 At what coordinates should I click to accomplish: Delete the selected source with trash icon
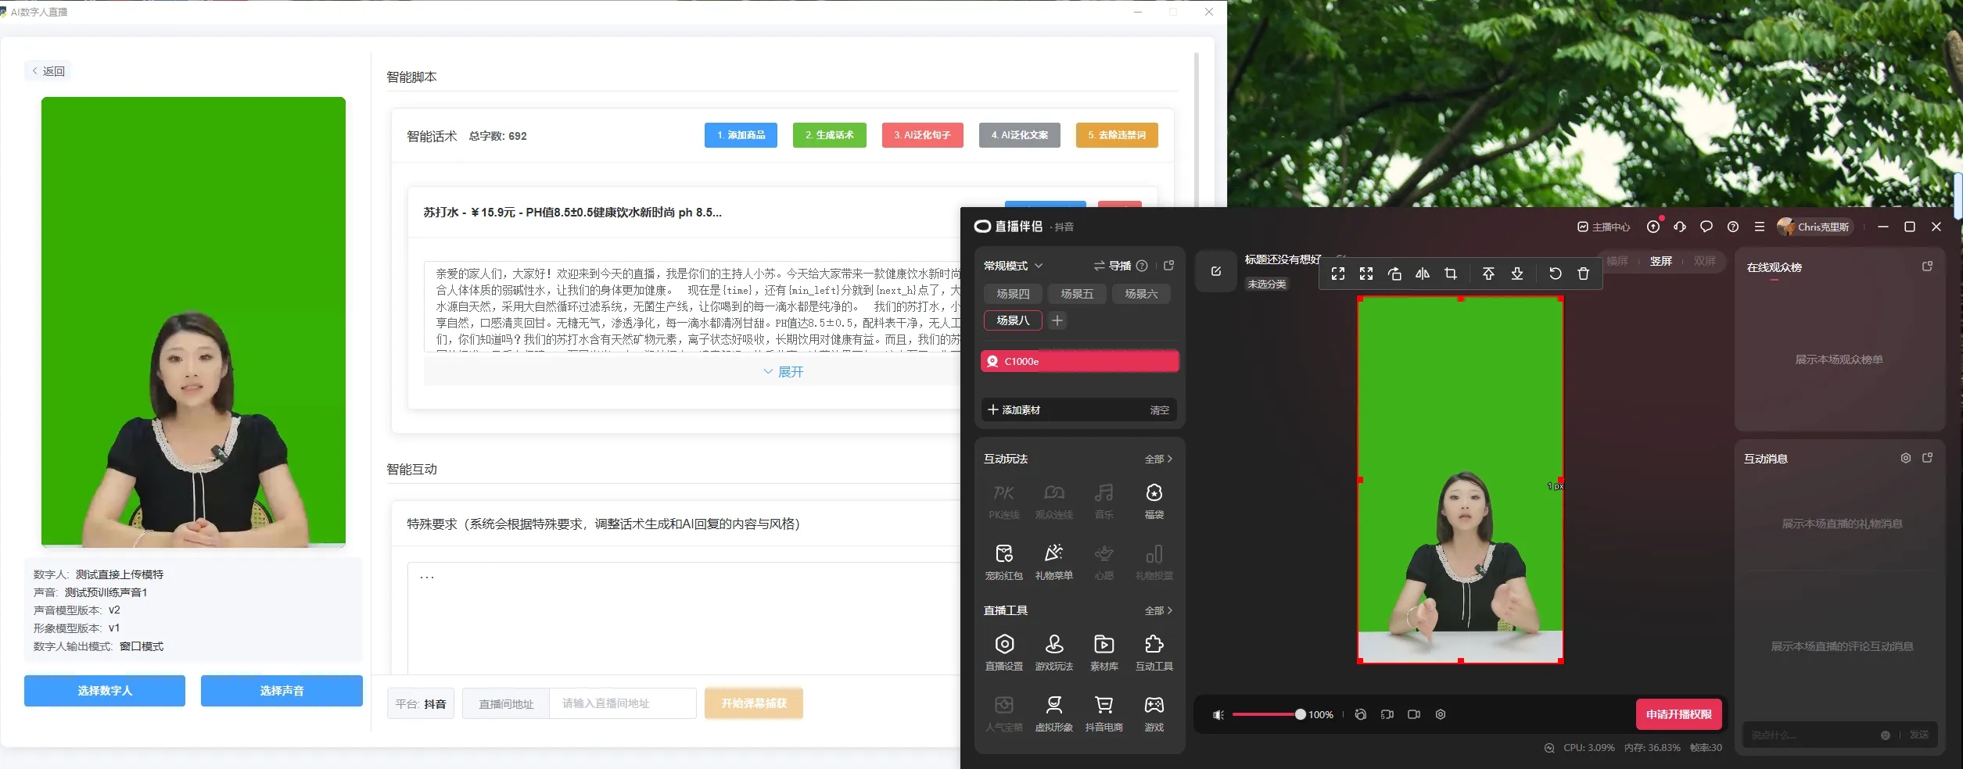[x=1583, y=274]
